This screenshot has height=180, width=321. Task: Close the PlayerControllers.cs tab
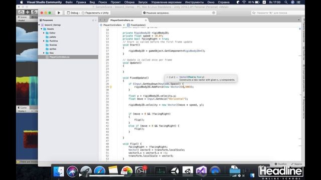pos(146,20)
